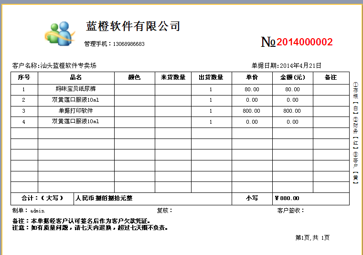Click the 合计：(大写) label cell

(43, 199)
